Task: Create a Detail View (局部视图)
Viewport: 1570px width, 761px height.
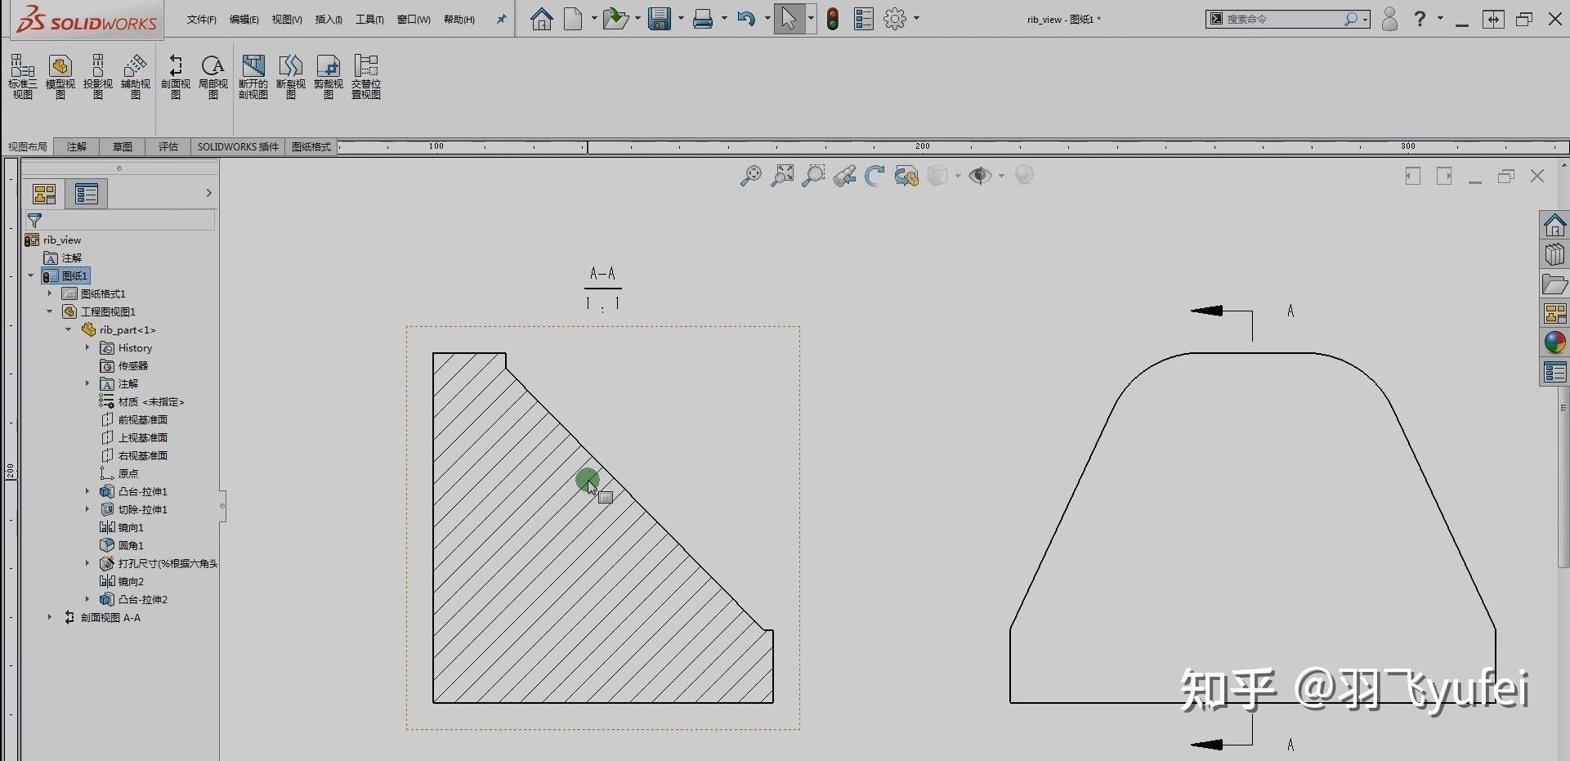Action: [212, 77]
